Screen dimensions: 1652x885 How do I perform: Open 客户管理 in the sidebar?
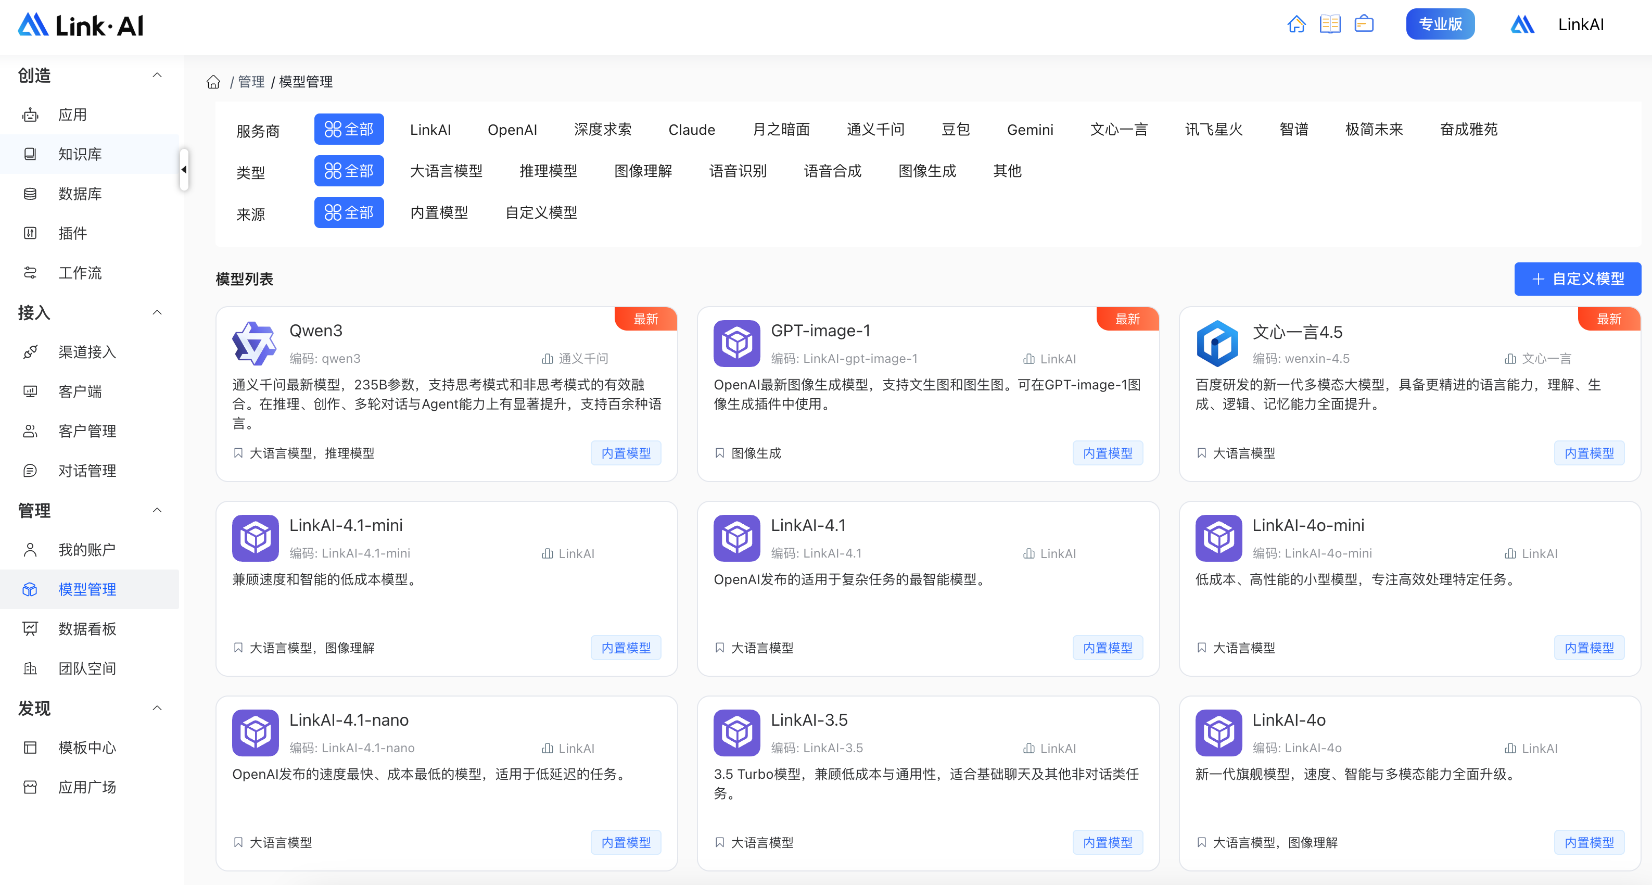point(90,431)
